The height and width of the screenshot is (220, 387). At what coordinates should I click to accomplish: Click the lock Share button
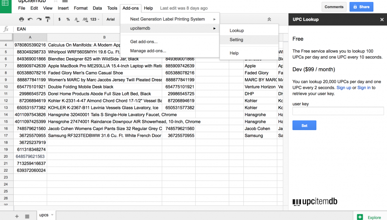(x=361, y=7)
